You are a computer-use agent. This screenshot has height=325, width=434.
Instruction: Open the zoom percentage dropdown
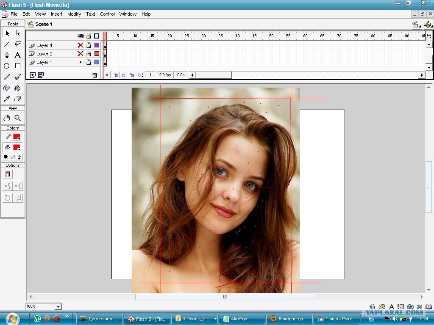tap(58, 306)
